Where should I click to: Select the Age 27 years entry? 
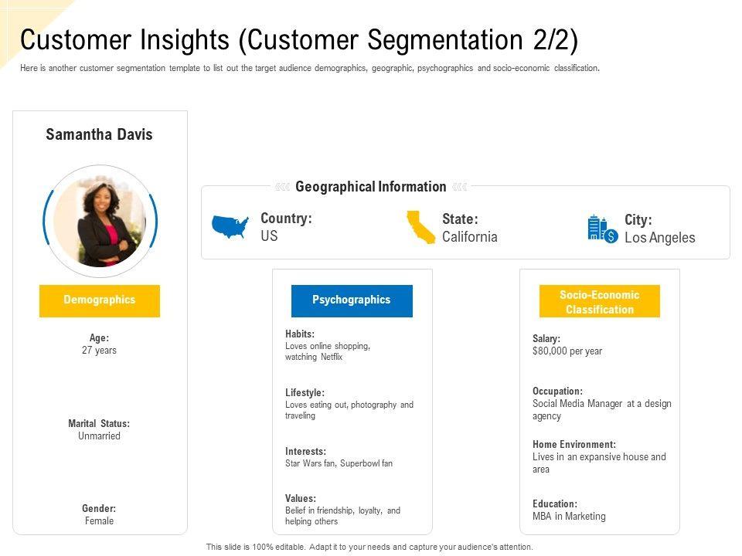click(x=99, y=344)
